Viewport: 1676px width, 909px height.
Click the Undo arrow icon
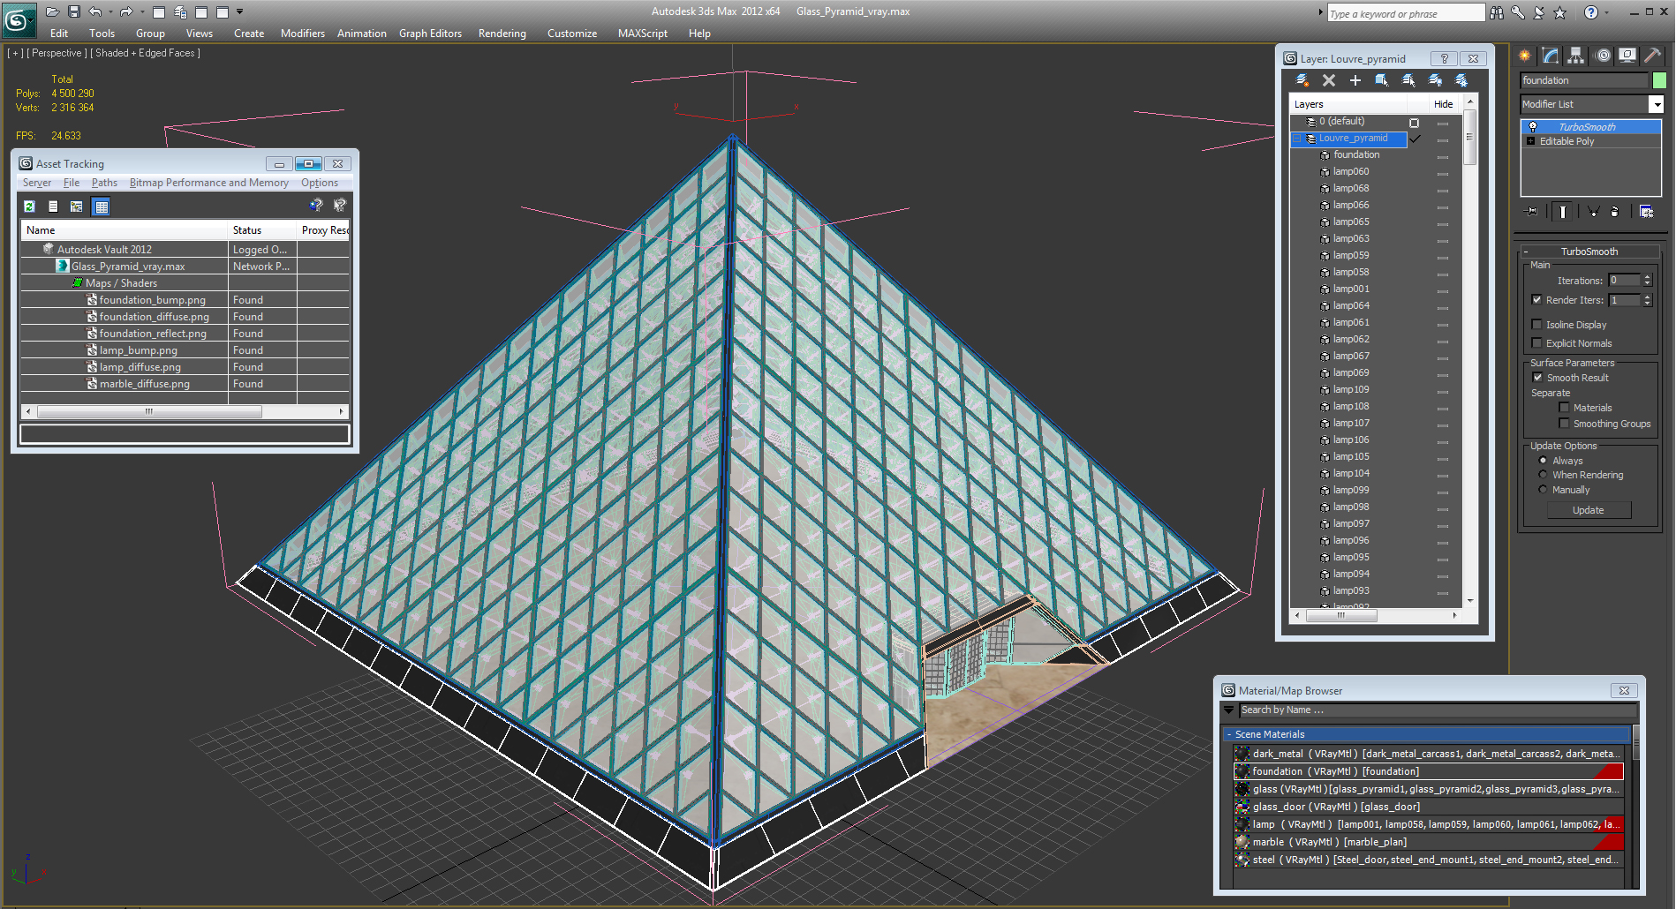coord(95,11)
